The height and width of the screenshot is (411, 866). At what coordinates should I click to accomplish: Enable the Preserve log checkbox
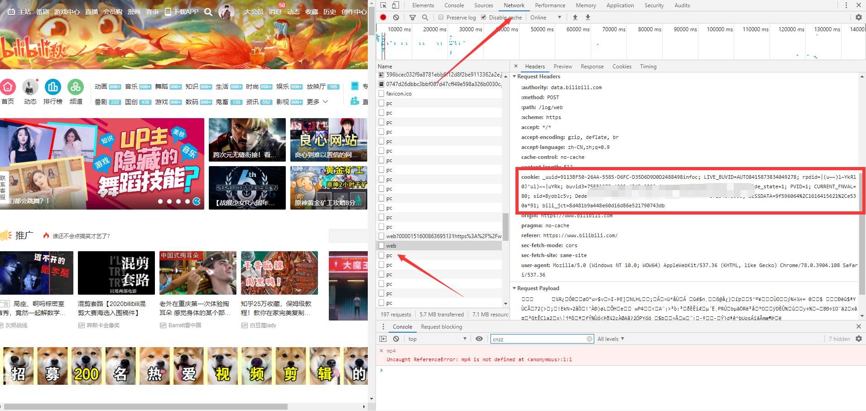tap(441, 17)
